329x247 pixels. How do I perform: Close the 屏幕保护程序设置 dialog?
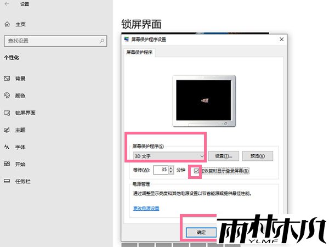pos(282,40)
